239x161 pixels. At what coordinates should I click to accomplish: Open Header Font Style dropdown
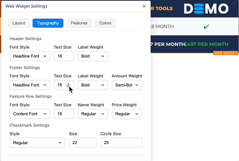coord(30,56)
